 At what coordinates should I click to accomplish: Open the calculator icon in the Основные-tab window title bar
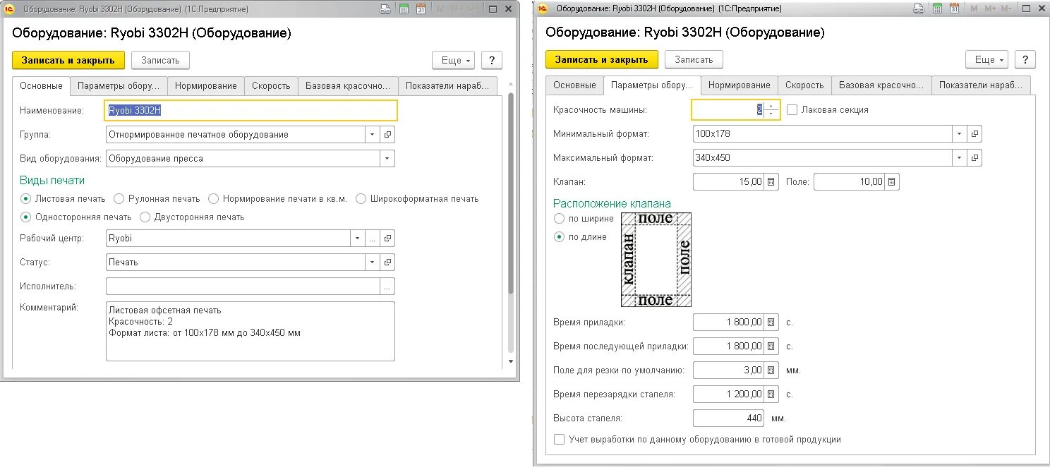(404, 9)
